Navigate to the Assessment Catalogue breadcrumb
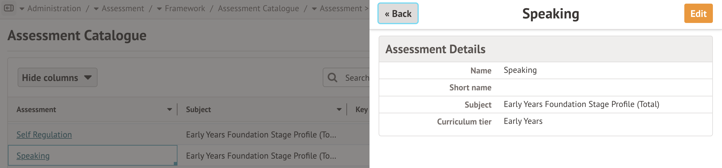 (258, 8)
